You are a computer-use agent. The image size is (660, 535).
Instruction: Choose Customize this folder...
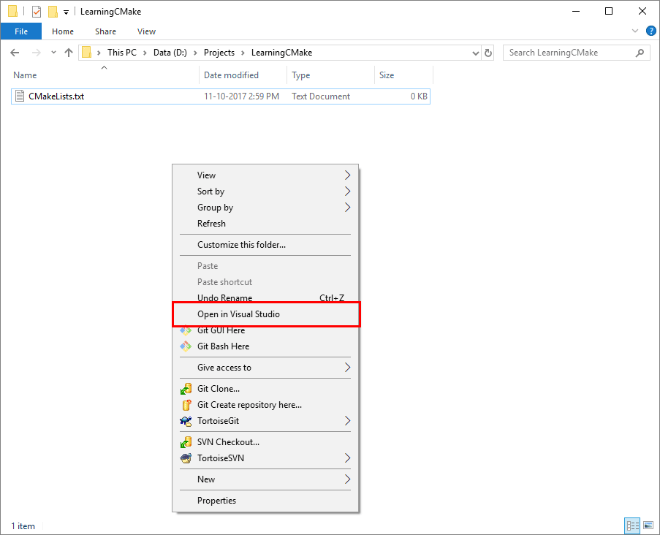(x=265, y=245)
